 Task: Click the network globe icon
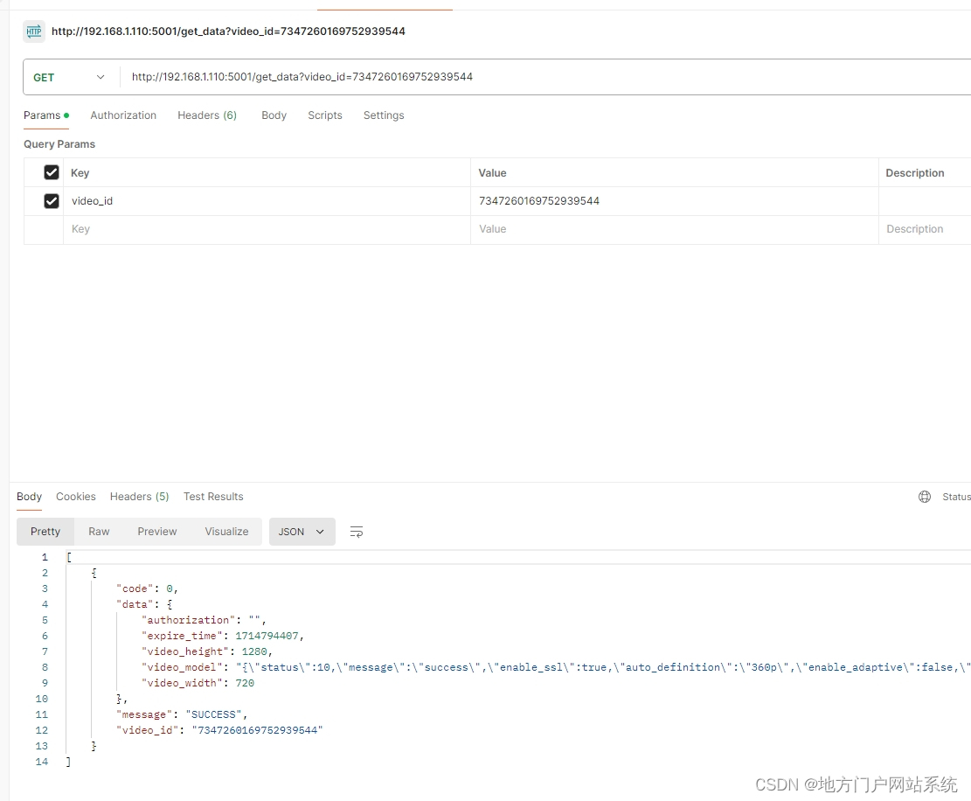925,496
